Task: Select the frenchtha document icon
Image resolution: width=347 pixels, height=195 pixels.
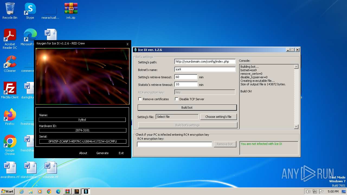Action: (27, 144)
